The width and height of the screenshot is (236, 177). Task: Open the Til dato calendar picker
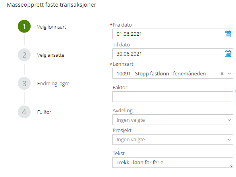click(x=228, y=54)
